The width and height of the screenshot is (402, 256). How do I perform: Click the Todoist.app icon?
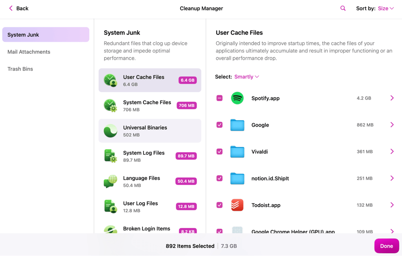237,205
